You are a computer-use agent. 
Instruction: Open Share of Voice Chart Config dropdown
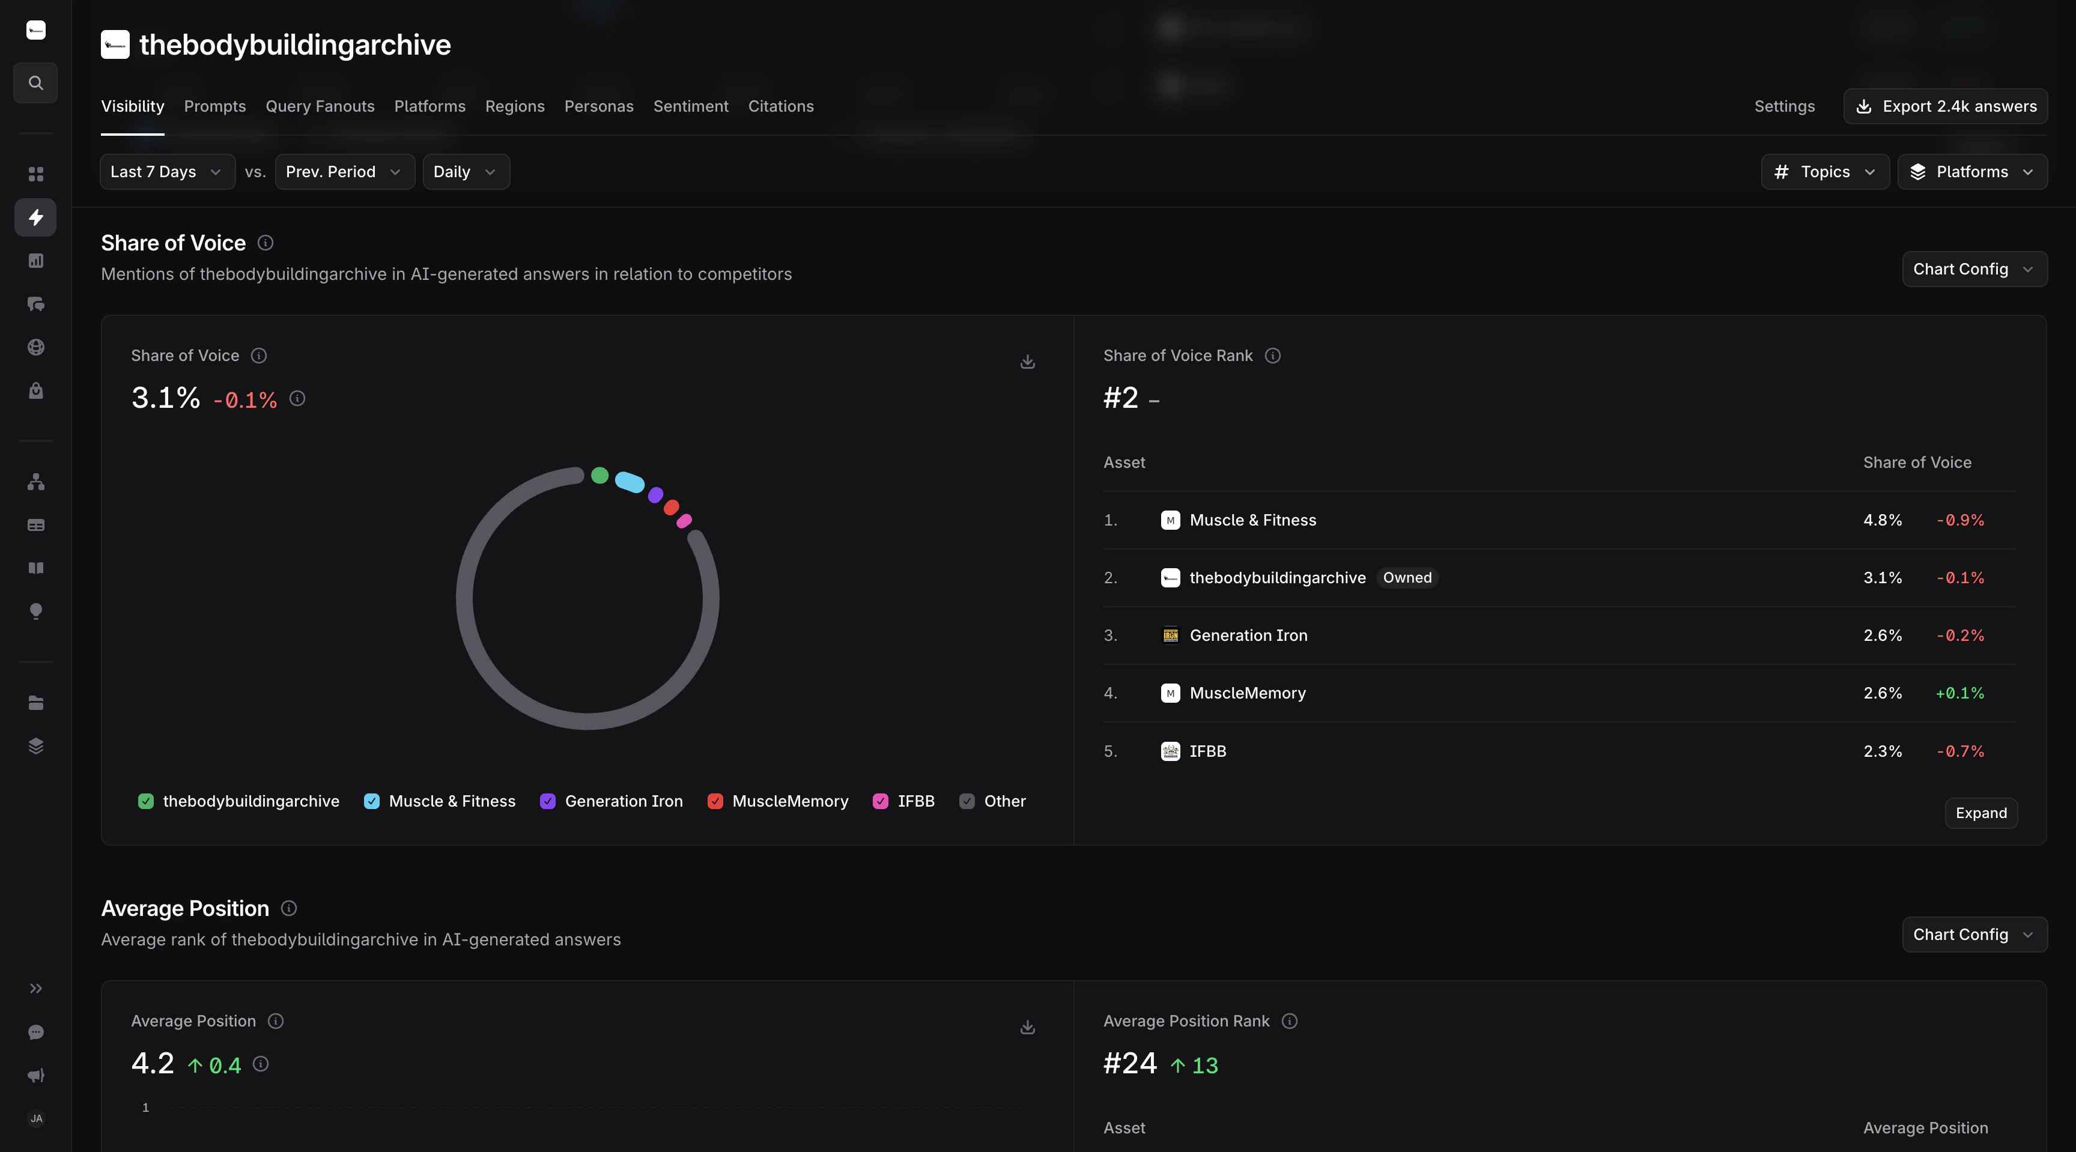click(x=1974, y=269)
